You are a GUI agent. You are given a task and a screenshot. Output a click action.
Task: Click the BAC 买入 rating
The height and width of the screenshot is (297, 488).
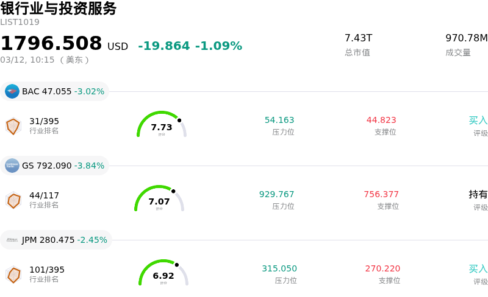[478, 121]
